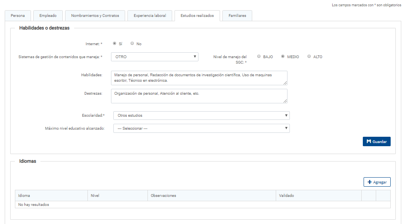
Task: Click the Agregar button to add language
Action: pyautogui.click(x=377, y=182)
